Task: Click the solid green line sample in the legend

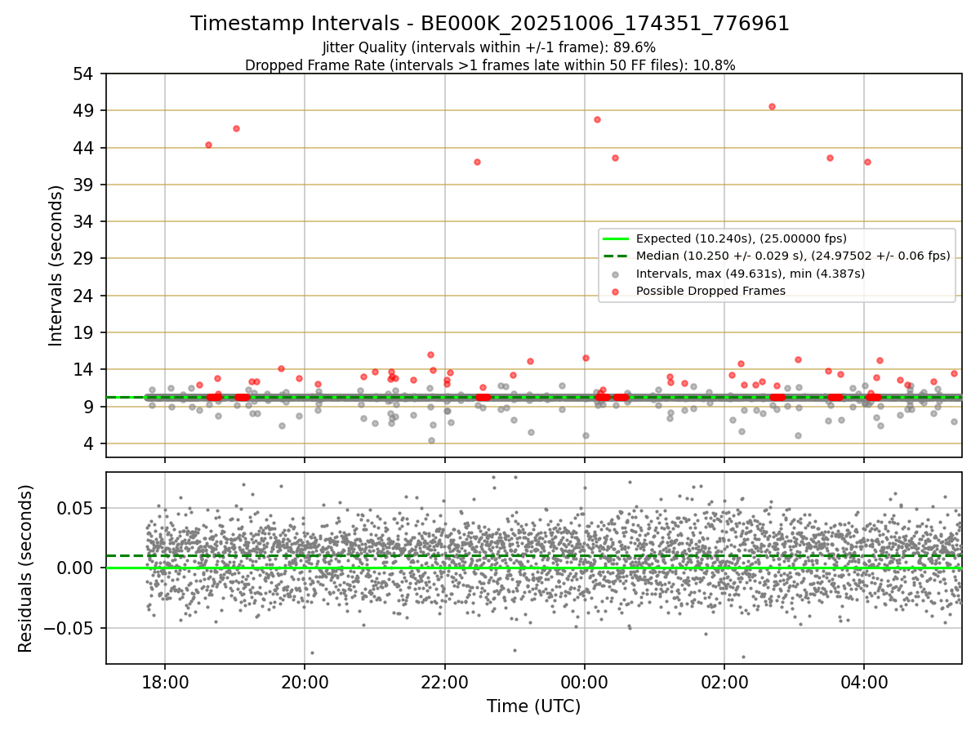Action: [616, 238]
